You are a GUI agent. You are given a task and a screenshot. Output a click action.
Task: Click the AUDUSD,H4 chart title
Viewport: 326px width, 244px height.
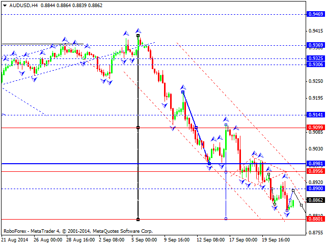(x=18, y=5)
